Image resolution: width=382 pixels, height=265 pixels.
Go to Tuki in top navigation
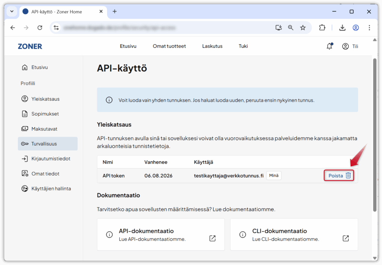click(243, 46)
